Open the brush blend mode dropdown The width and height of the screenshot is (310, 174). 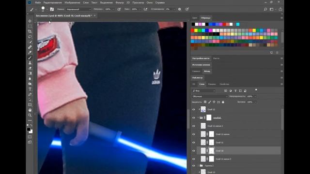(78, 9)
